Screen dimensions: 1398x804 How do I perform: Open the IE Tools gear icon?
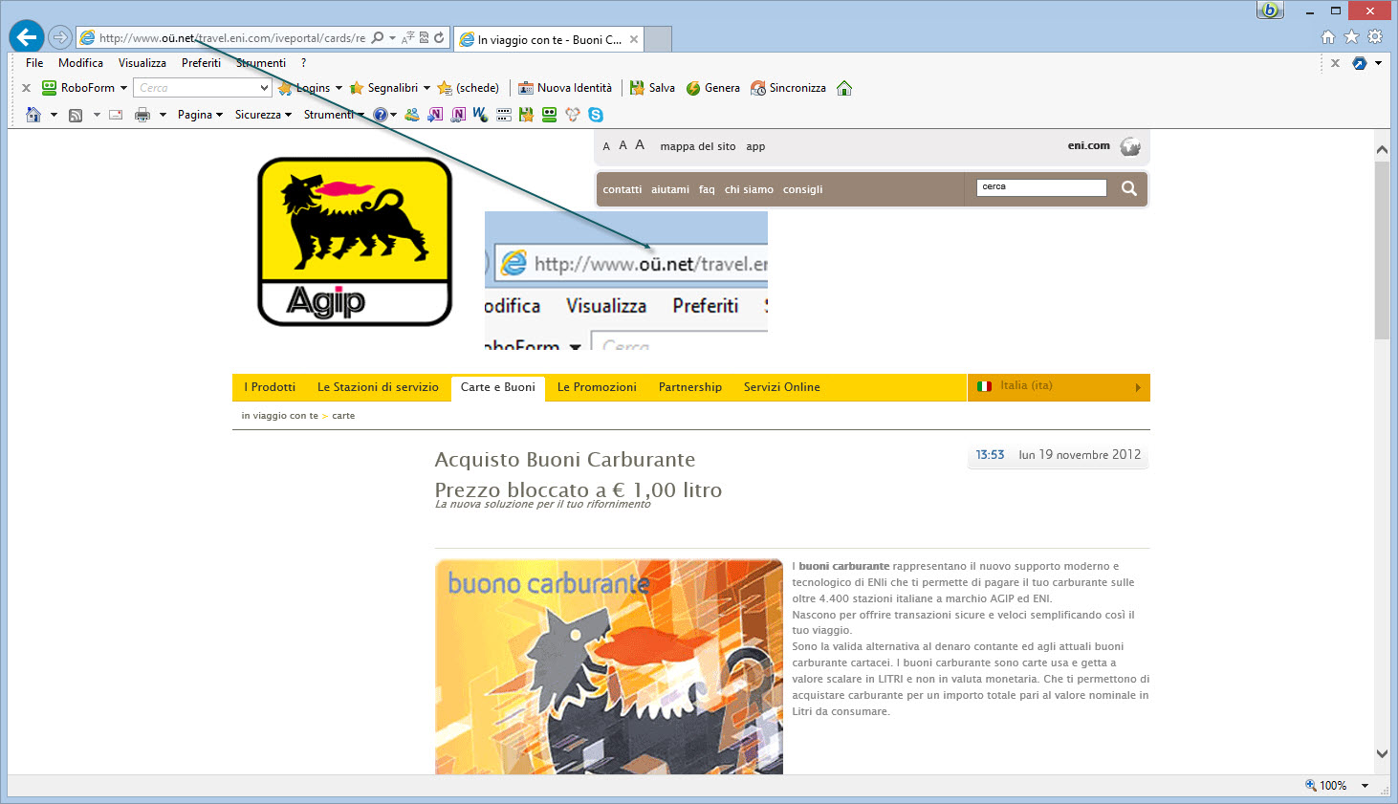pyautogui.click(x=1375, y=36)
